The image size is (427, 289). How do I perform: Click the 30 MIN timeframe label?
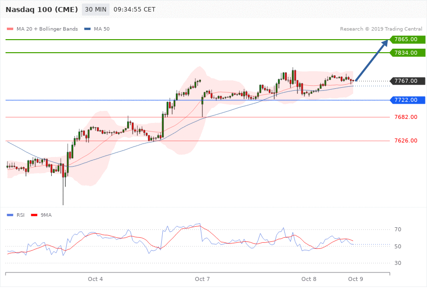95,10
